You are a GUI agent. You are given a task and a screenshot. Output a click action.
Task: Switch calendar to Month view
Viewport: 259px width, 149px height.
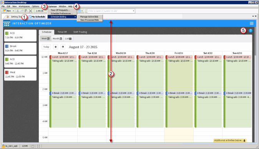(x=57, y=39)
